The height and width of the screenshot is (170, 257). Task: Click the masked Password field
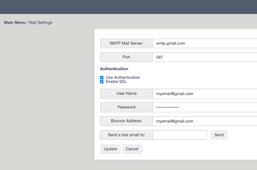(205, 107)
